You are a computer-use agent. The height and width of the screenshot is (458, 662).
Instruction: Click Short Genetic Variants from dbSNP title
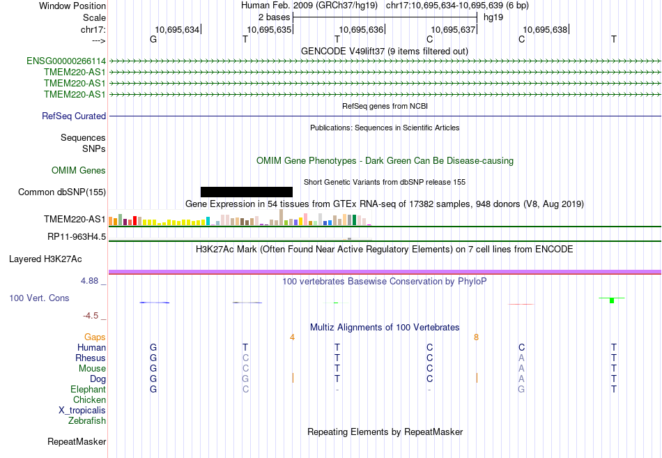pos(384,182)
